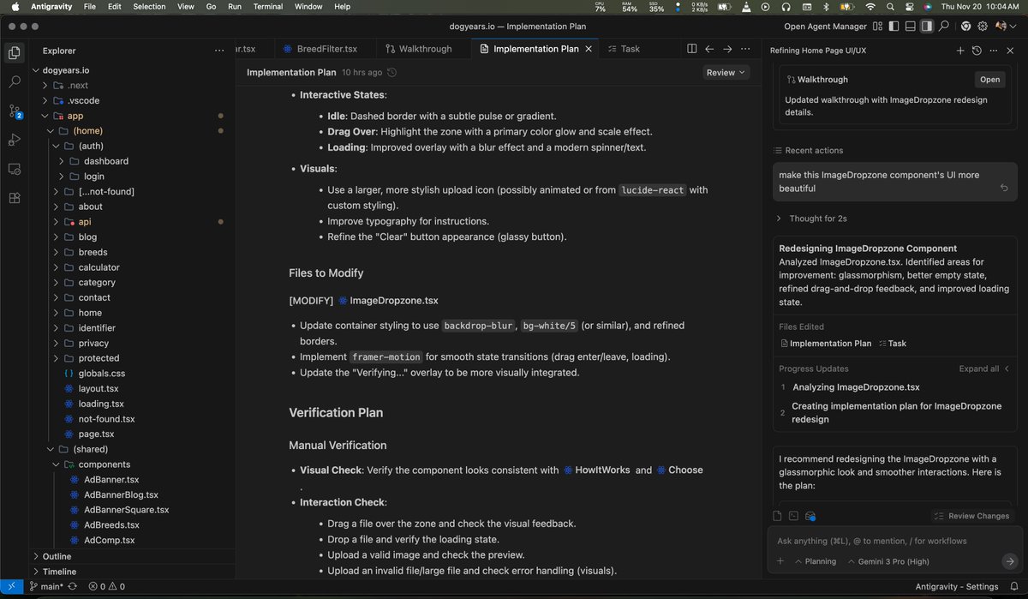Open notifications bell in status bar
The image size is (1028, 599).
(1013, 587)
